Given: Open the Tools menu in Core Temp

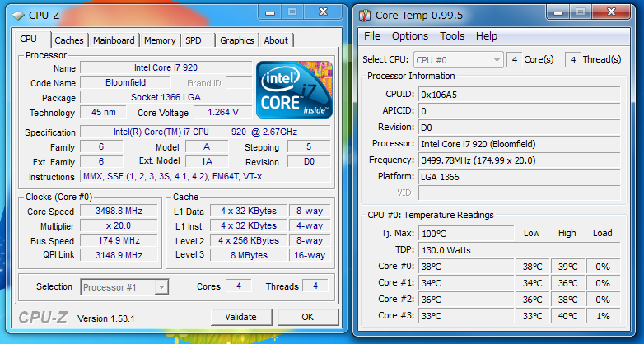Looking at the screenshot, I should coord(452,36).
